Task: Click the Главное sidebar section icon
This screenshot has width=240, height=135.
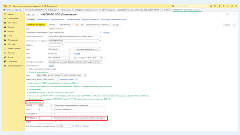Action: (5, 14)
